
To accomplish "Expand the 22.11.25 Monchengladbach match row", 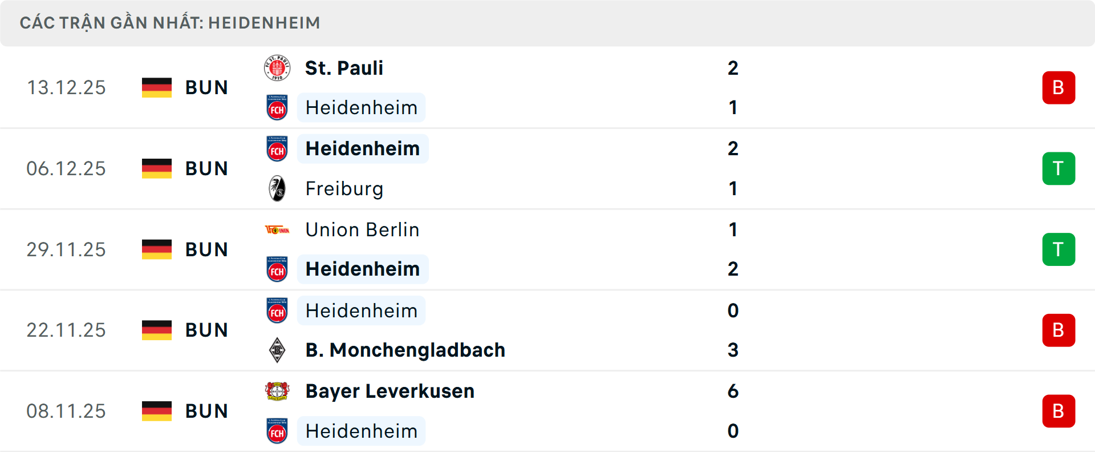I will 547,330.
